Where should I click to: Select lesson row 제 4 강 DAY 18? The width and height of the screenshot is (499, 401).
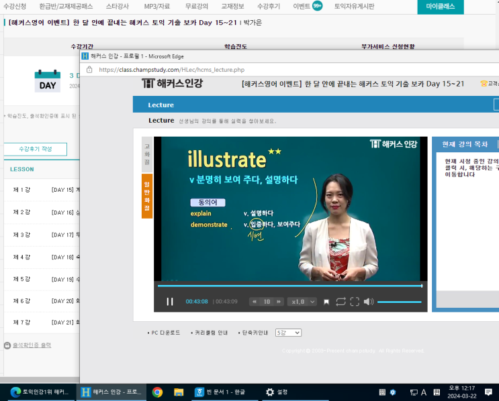[x=42, y=257]
